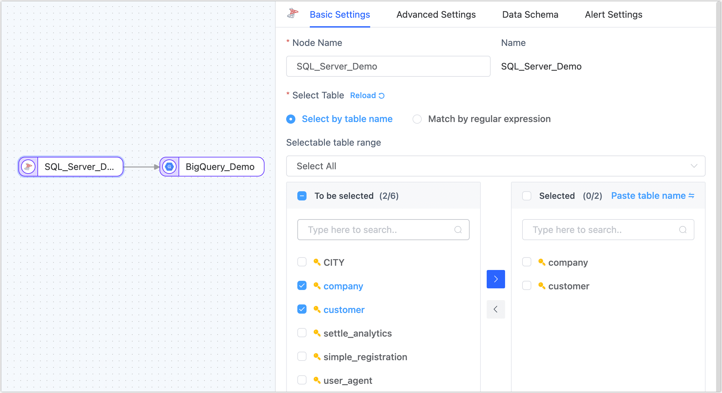This screenshot has height=393, width=722.
Task: Click the BigQuery node icon on canvas
Action: coord(169,167)
